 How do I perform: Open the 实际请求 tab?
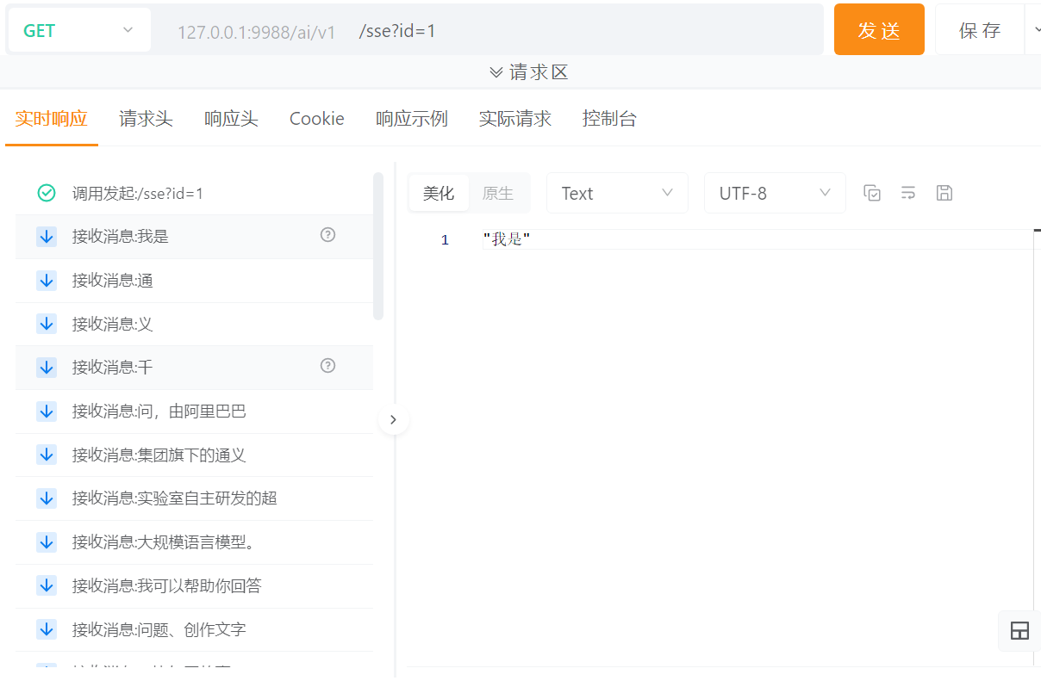[x=515, y=119]
